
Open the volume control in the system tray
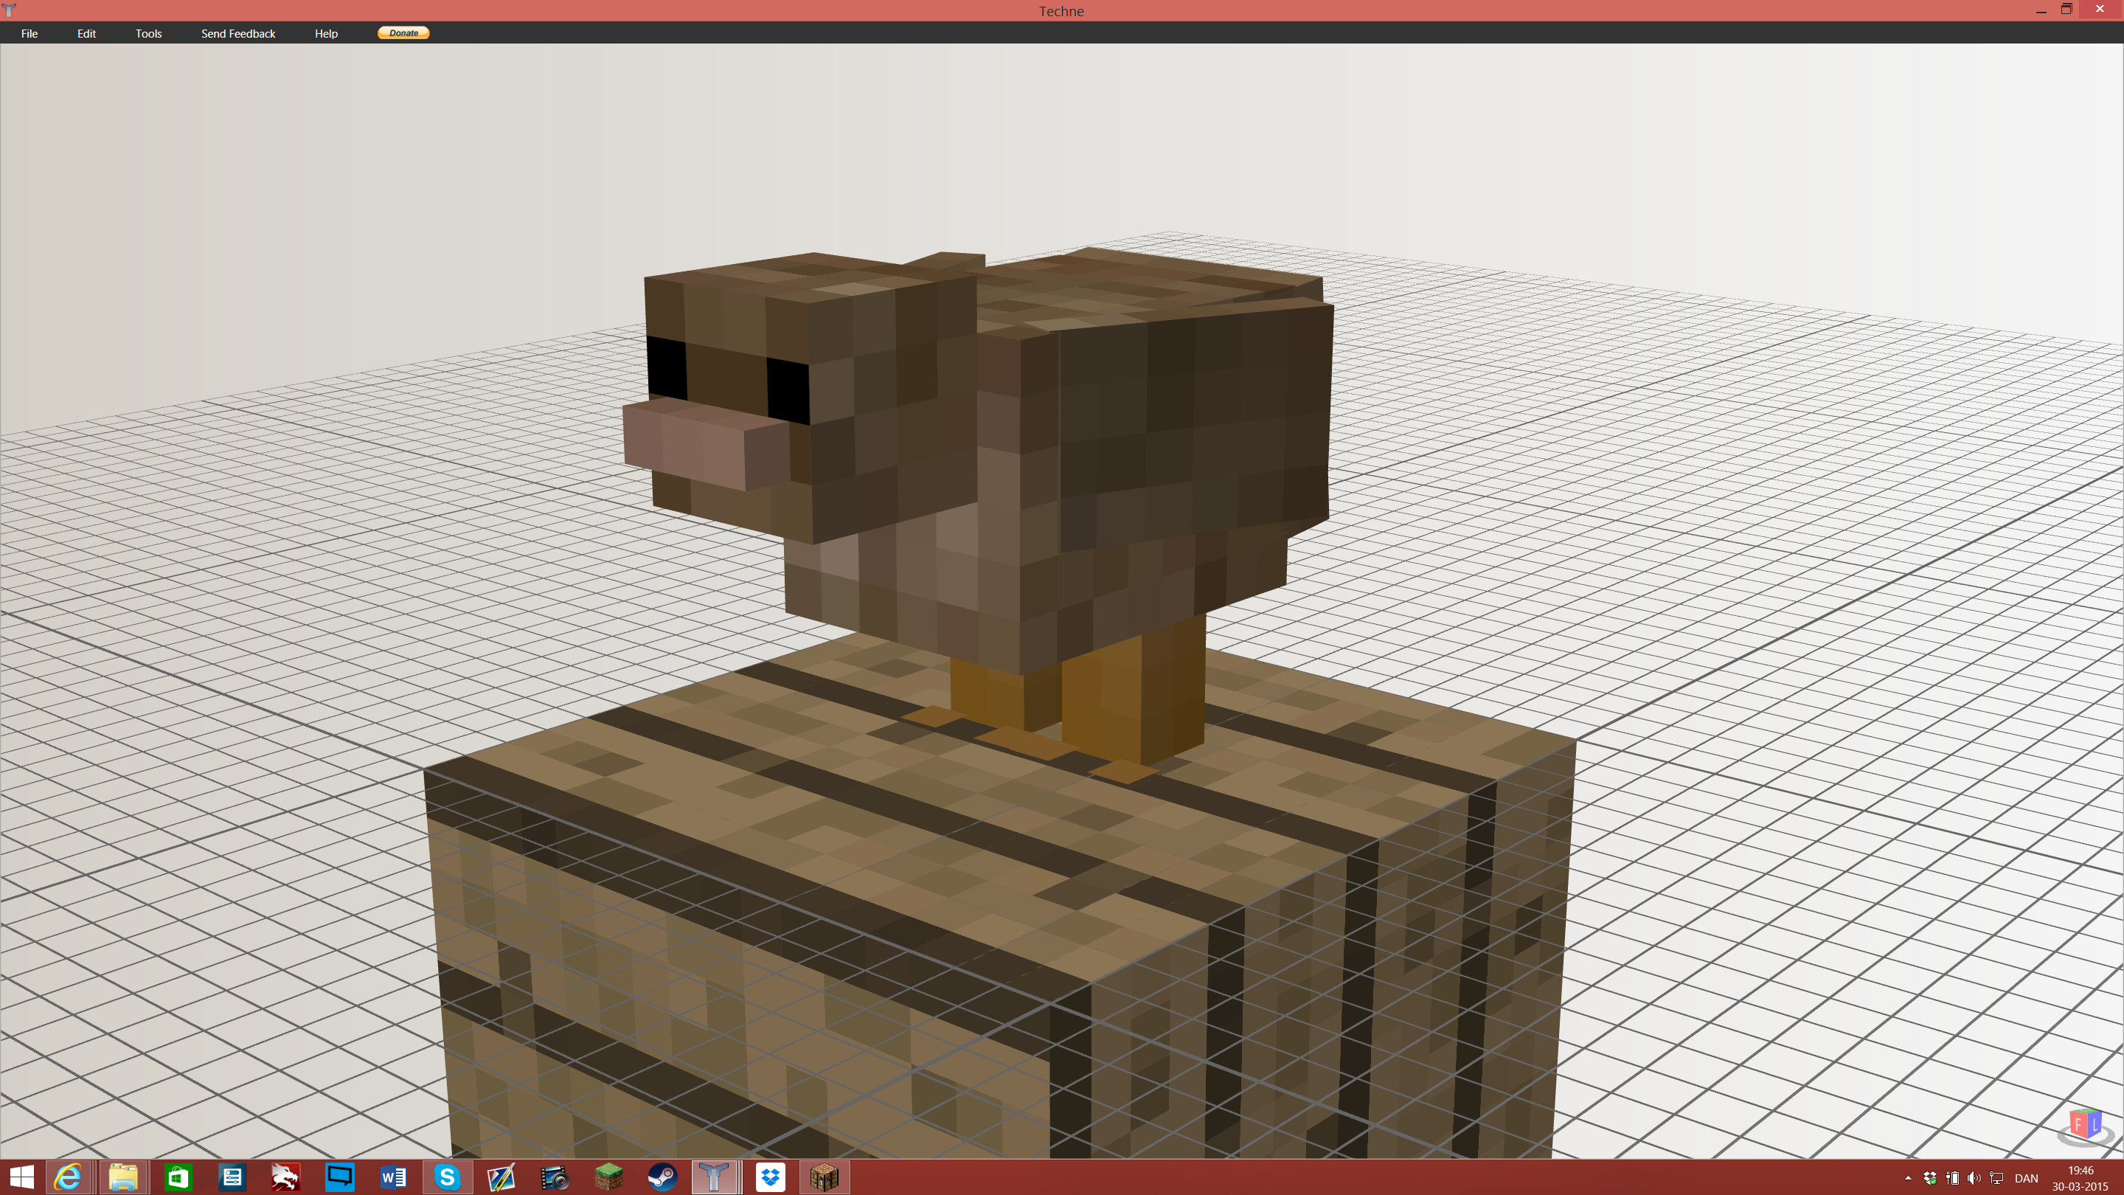1975,1177
